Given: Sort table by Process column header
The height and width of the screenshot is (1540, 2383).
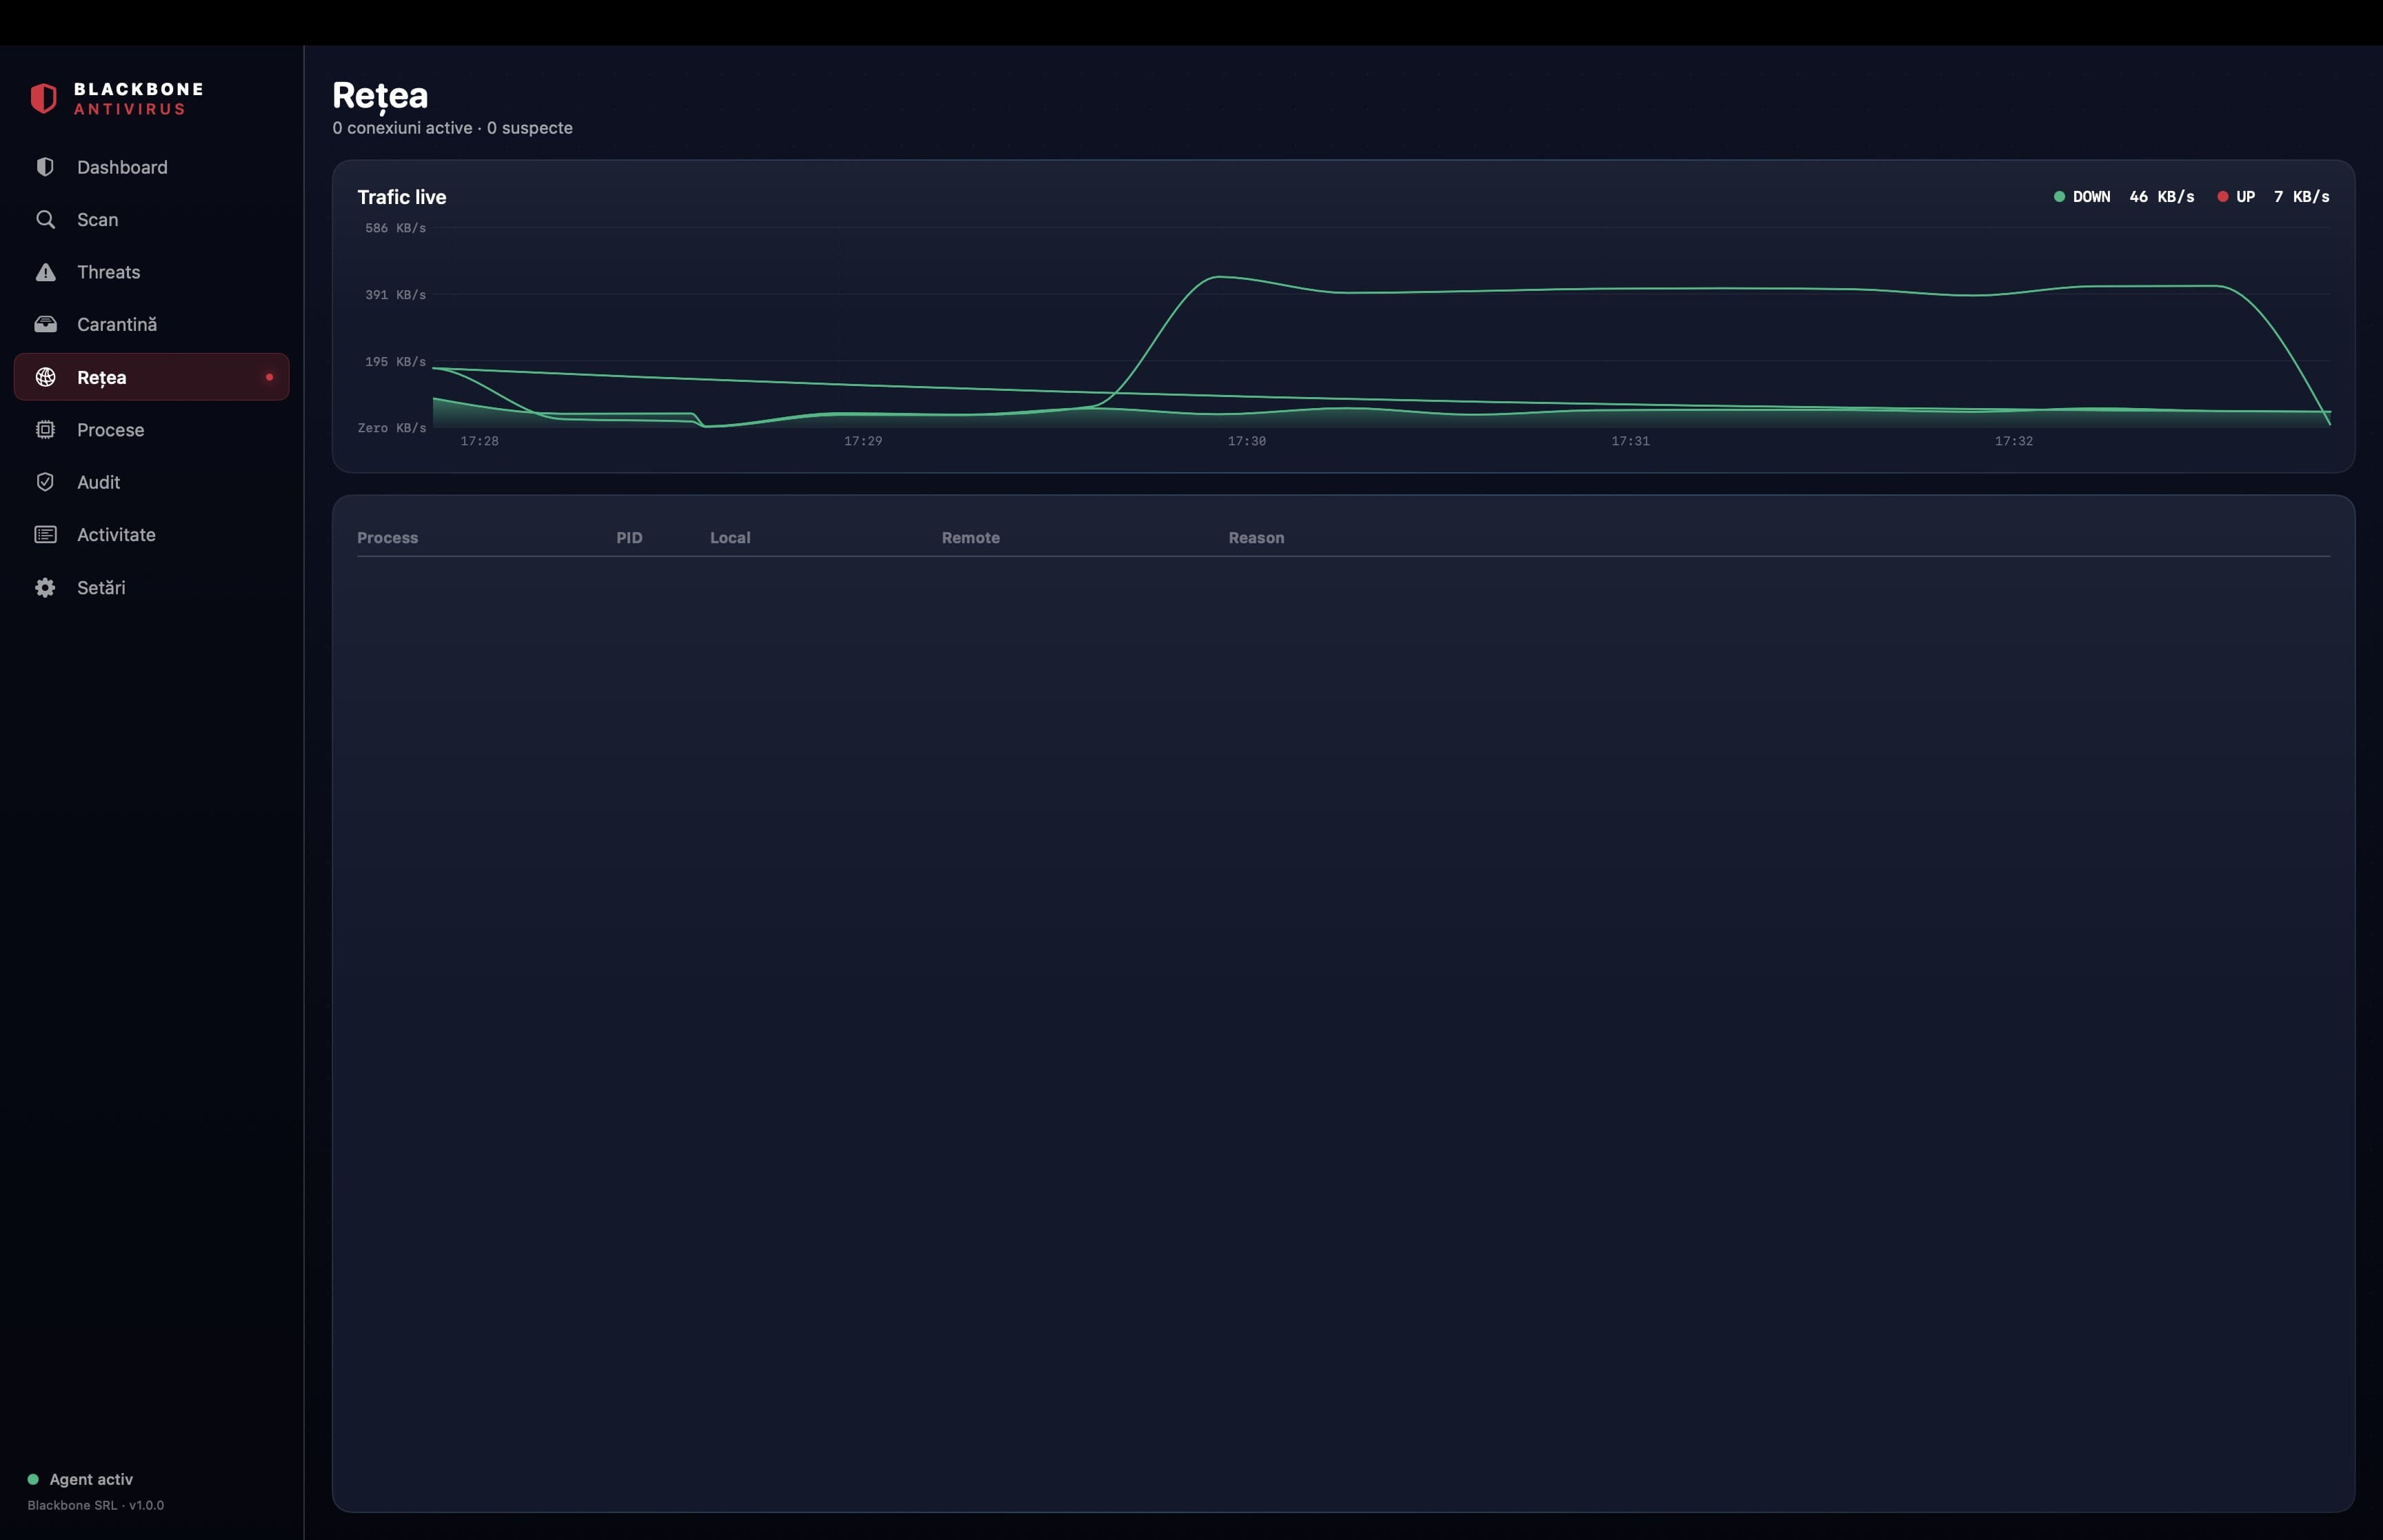Looking at the screenshot, I should pos(388,537).
